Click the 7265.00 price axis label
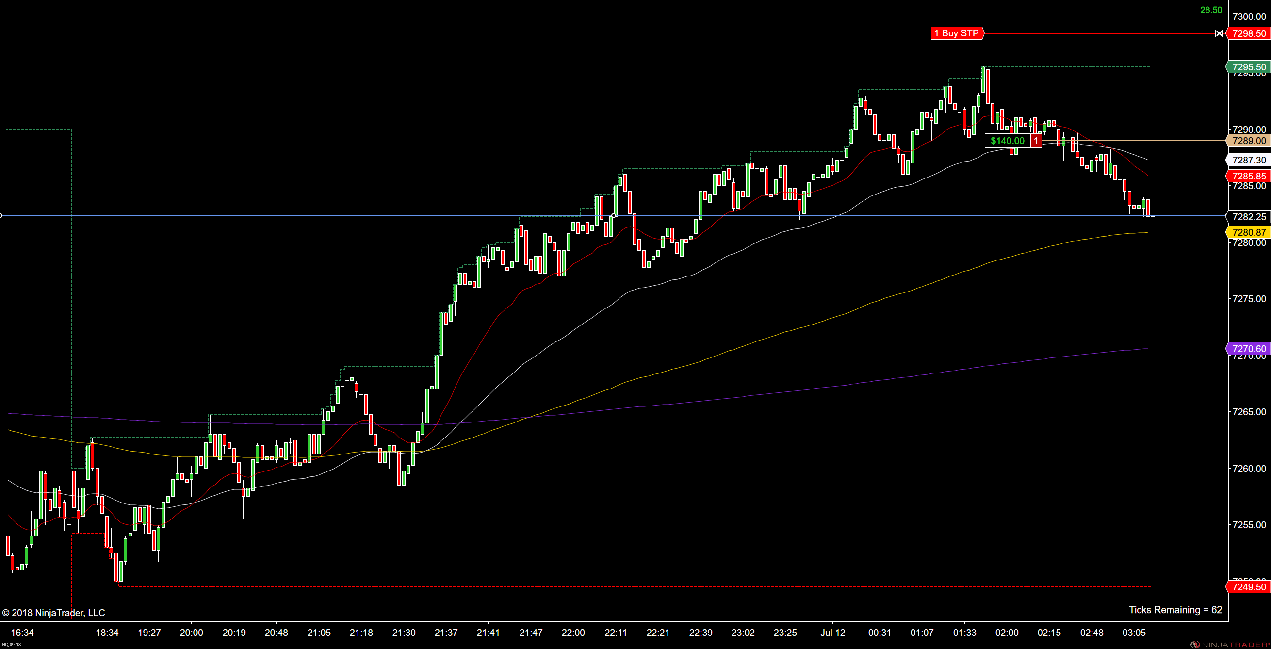 pos(1249,412)
